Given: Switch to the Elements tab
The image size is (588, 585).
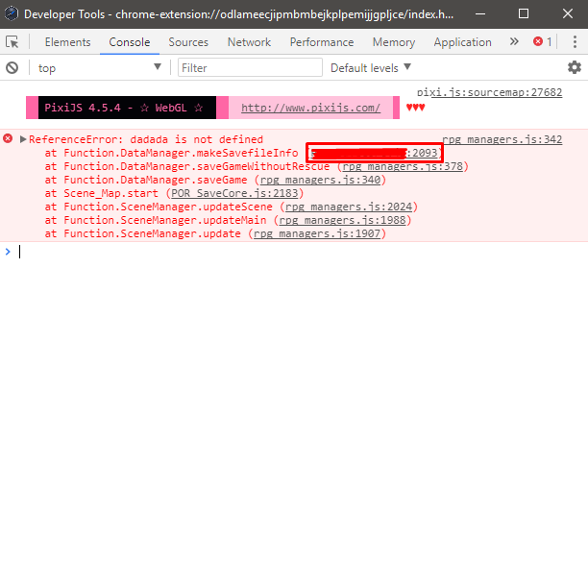Looking at the screenshot, I should point(67,42).
